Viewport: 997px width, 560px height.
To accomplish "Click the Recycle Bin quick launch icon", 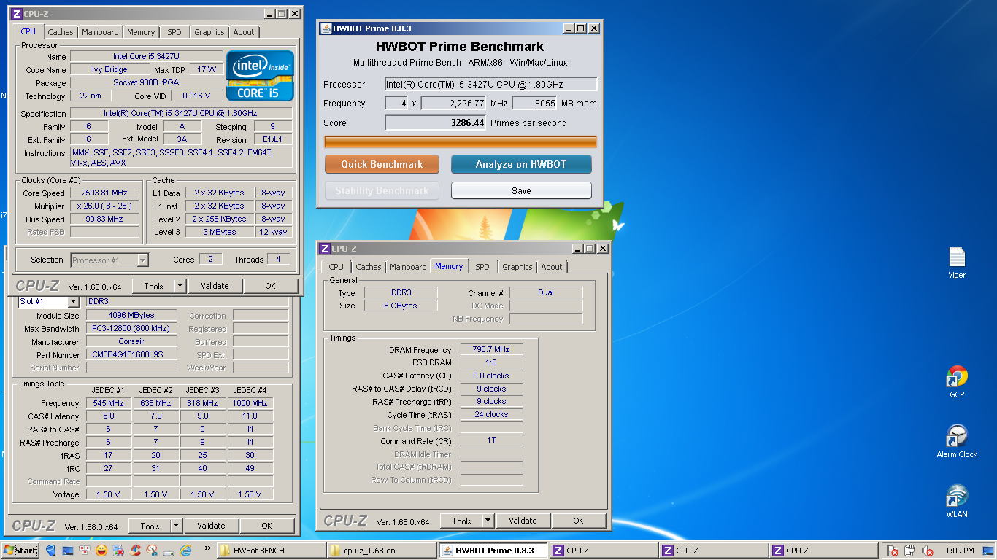I will click(x=51, y=551).
